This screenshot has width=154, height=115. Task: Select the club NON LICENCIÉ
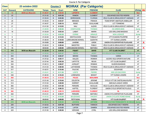click(x=118, y=34)
